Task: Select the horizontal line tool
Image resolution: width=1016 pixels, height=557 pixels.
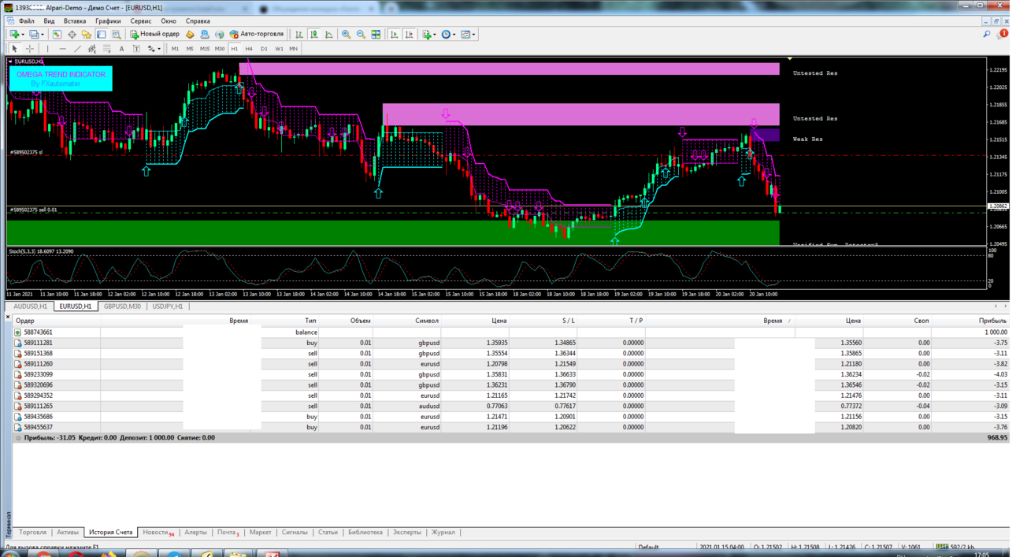Action: pyautogui.click(x=62, y=49)
